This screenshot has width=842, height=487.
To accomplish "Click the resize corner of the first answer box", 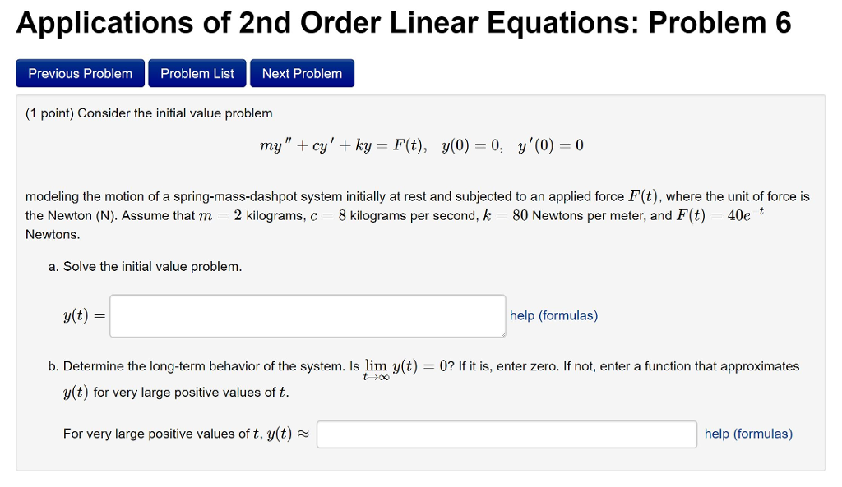I will [502, 333].
